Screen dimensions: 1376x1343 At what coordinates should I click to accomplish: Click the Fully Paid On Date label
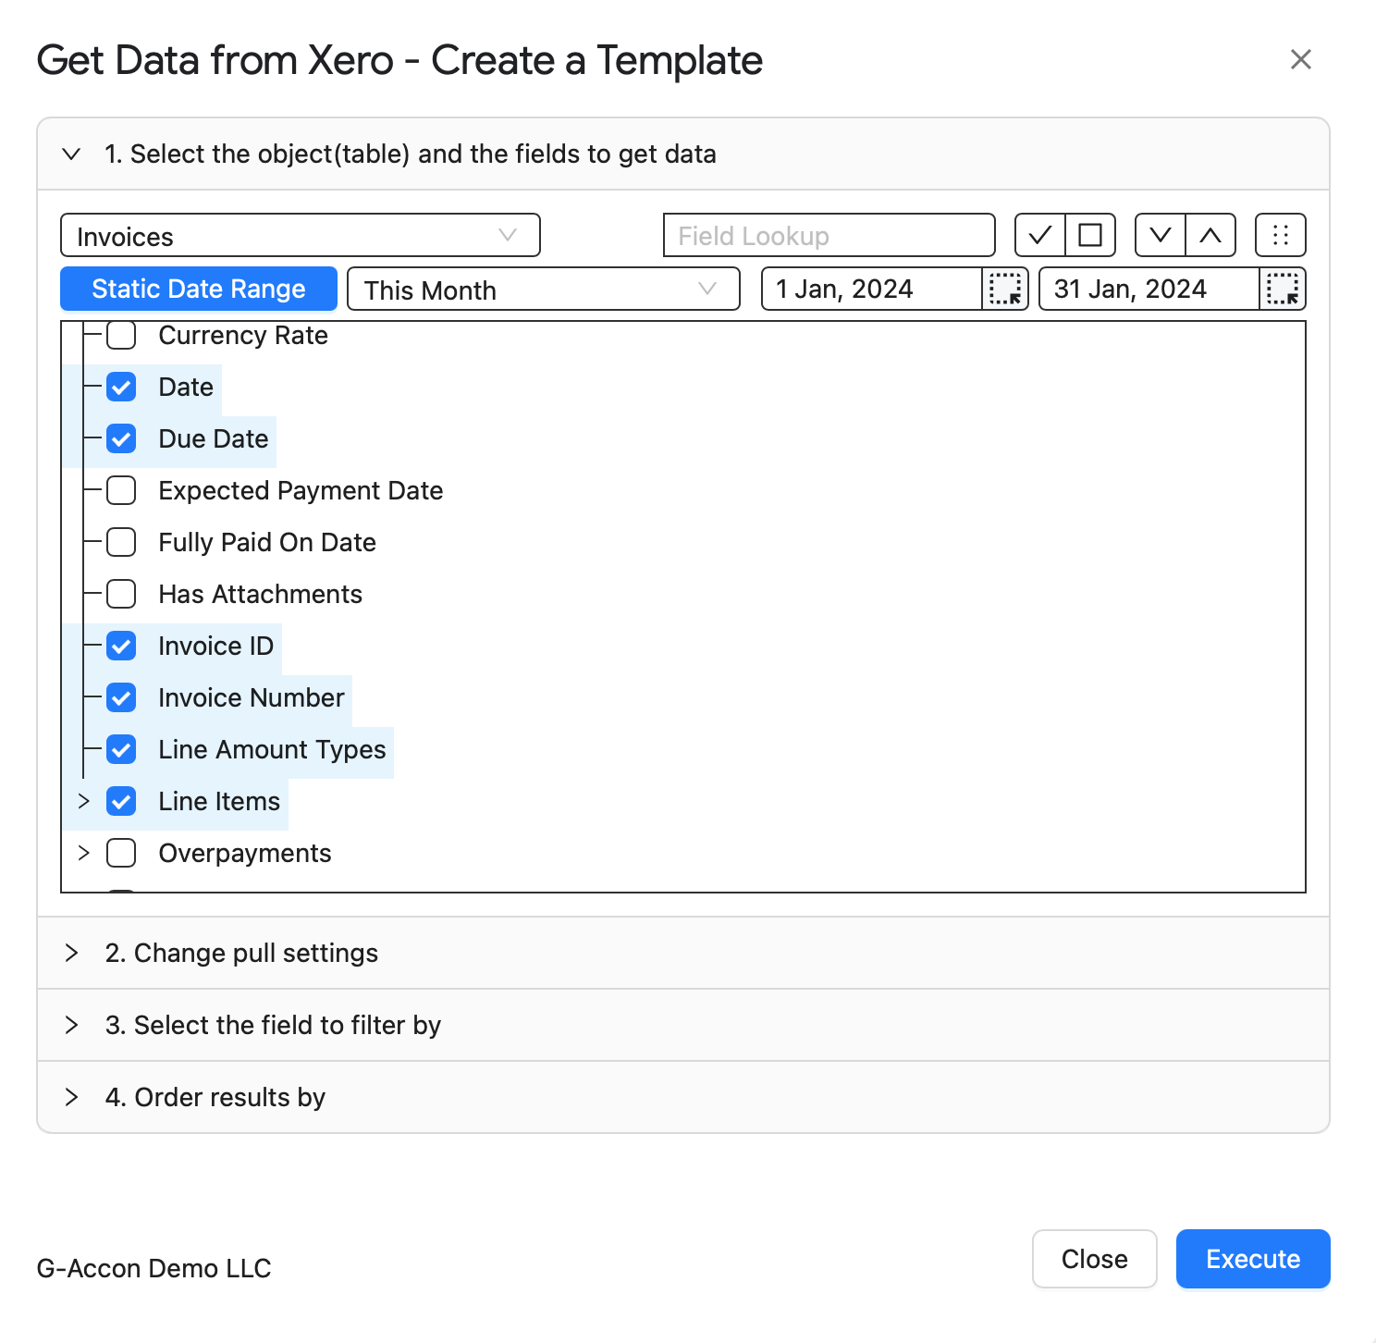(x=267, y=542)
